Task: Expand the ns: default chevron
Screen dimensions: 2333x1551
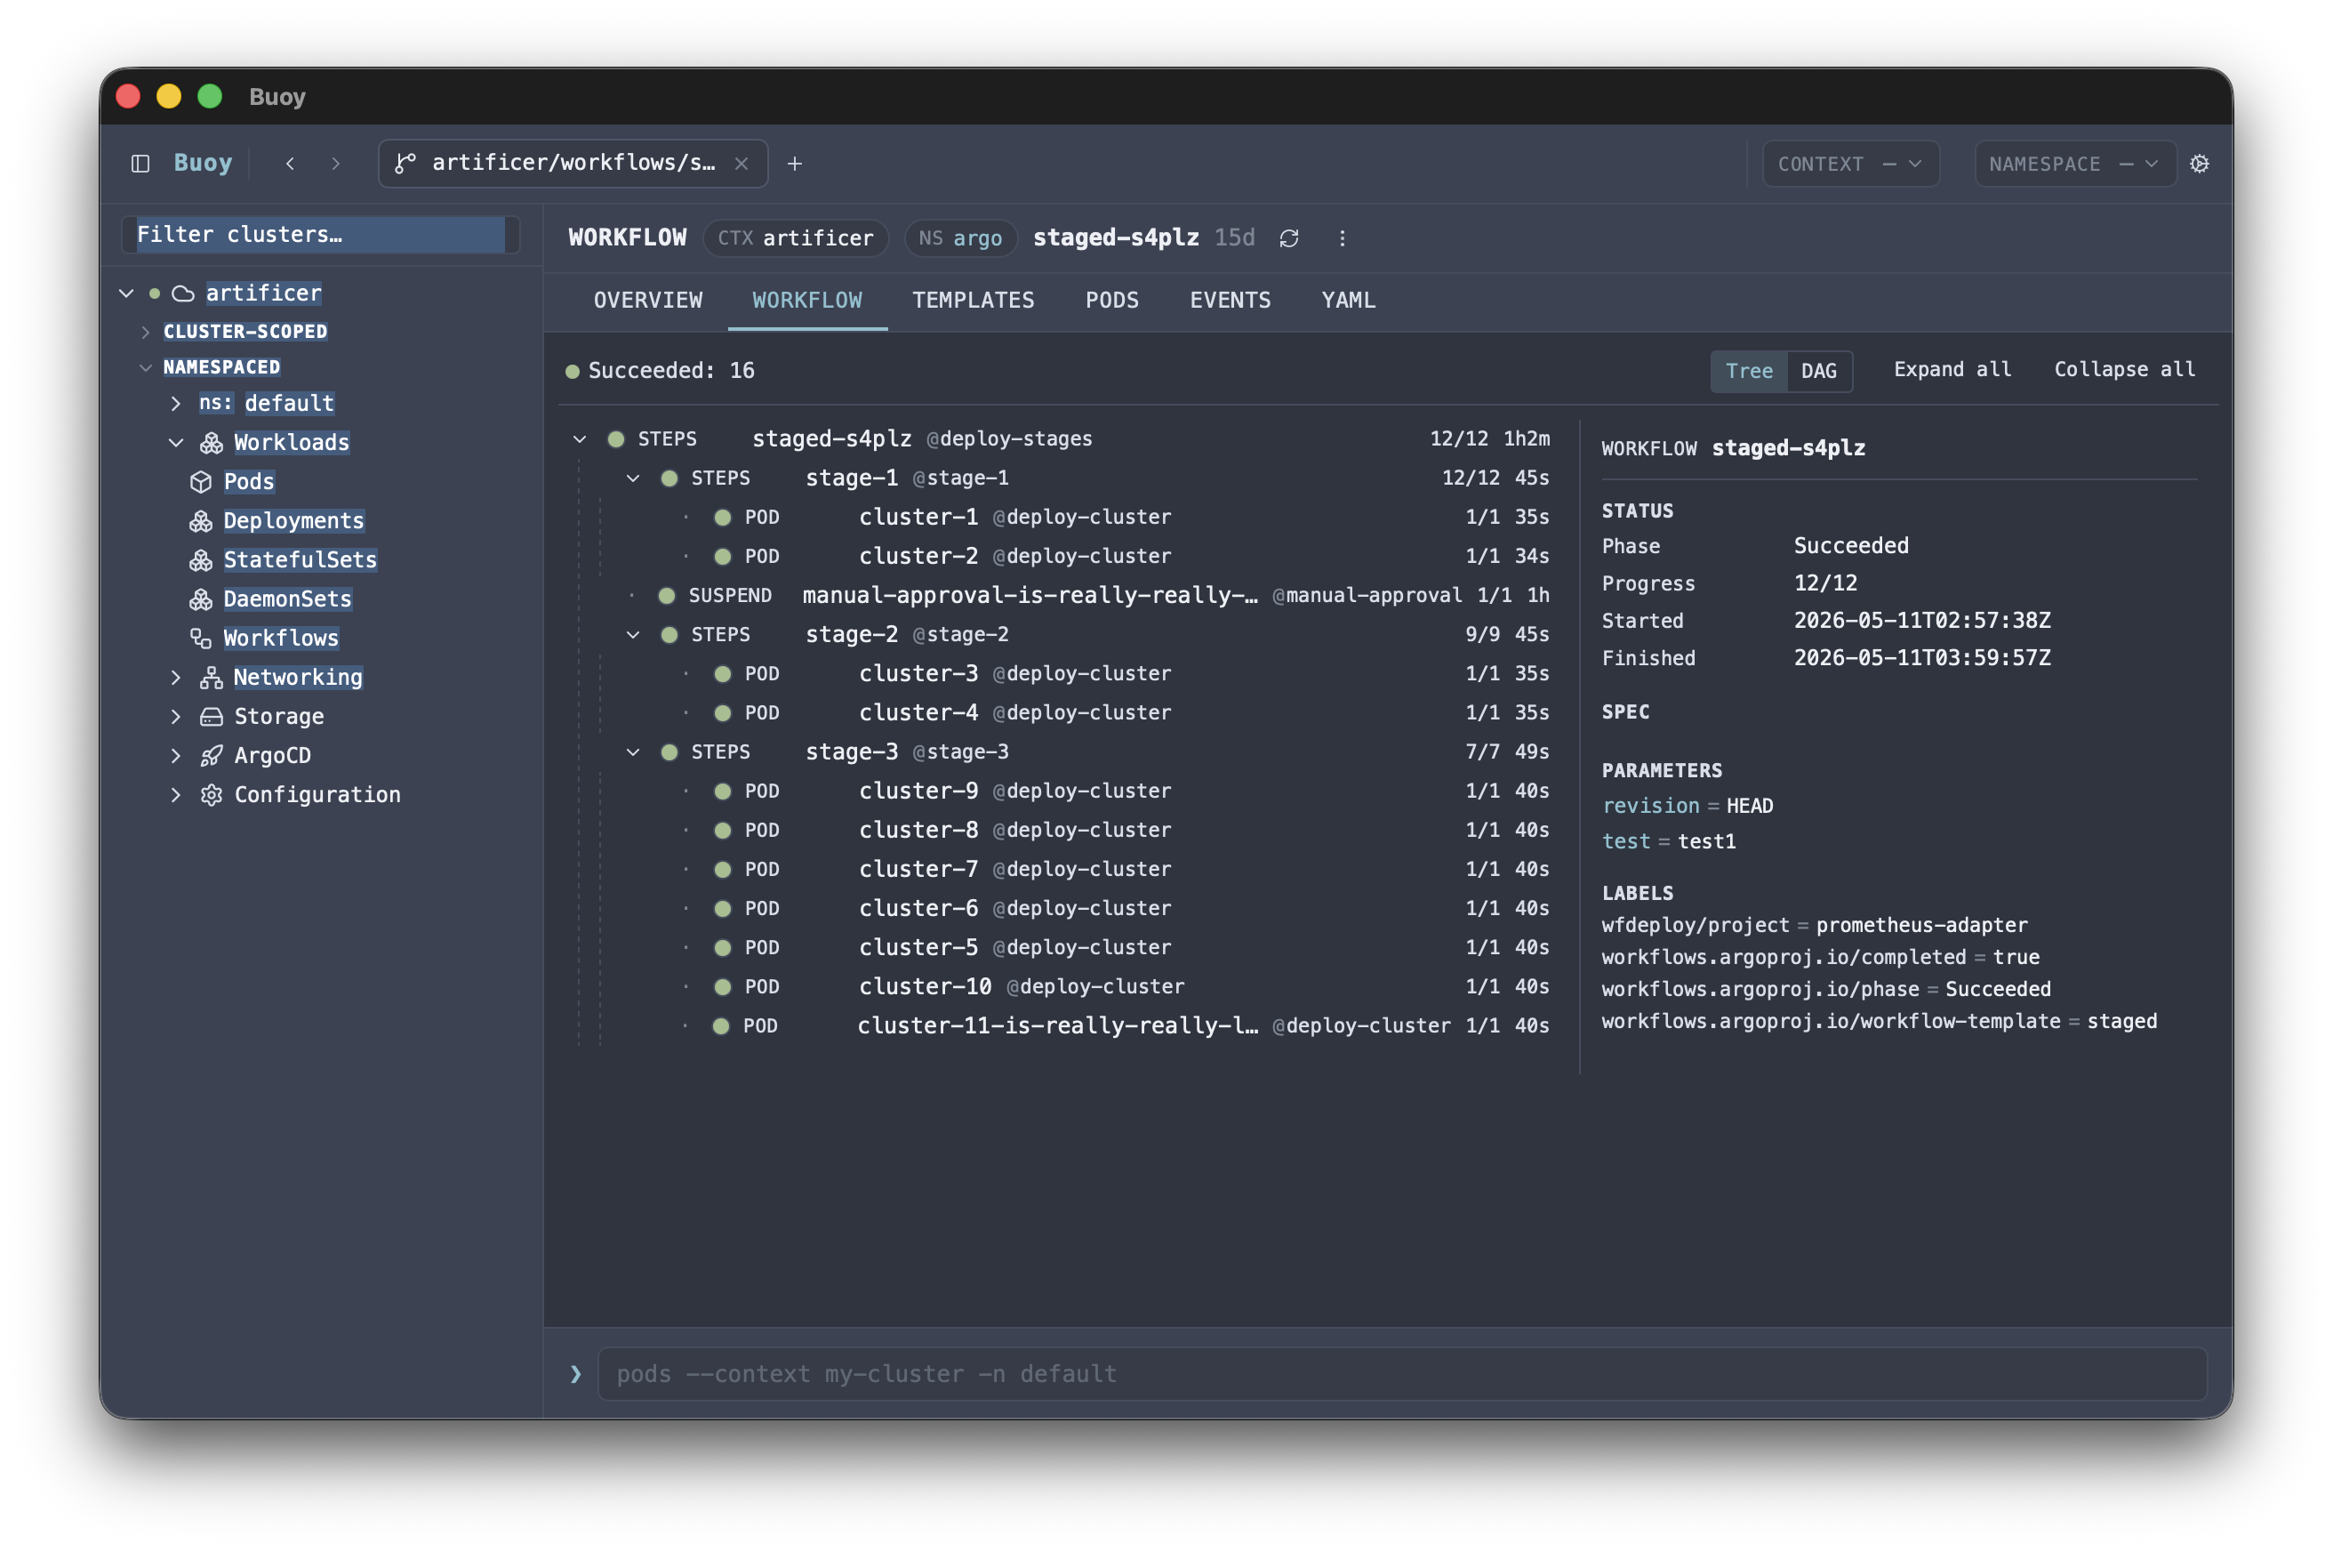Action: 176,404
